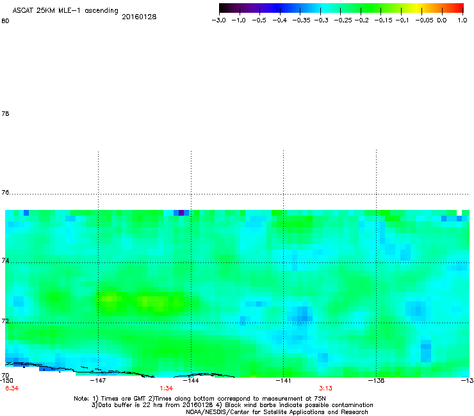Select the latitude axis label 72

[5, 321]
